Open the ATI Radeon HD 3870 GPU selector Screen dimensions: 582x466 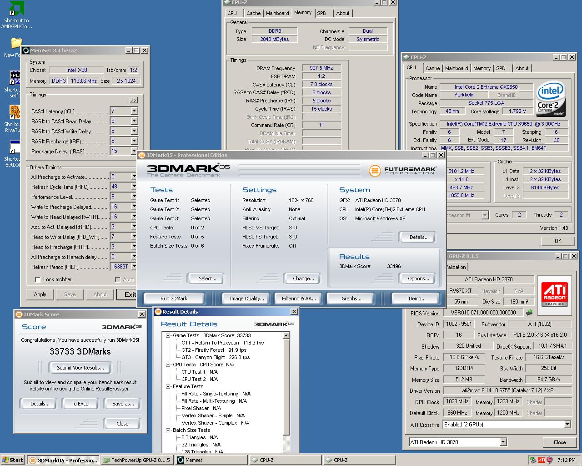503,442
